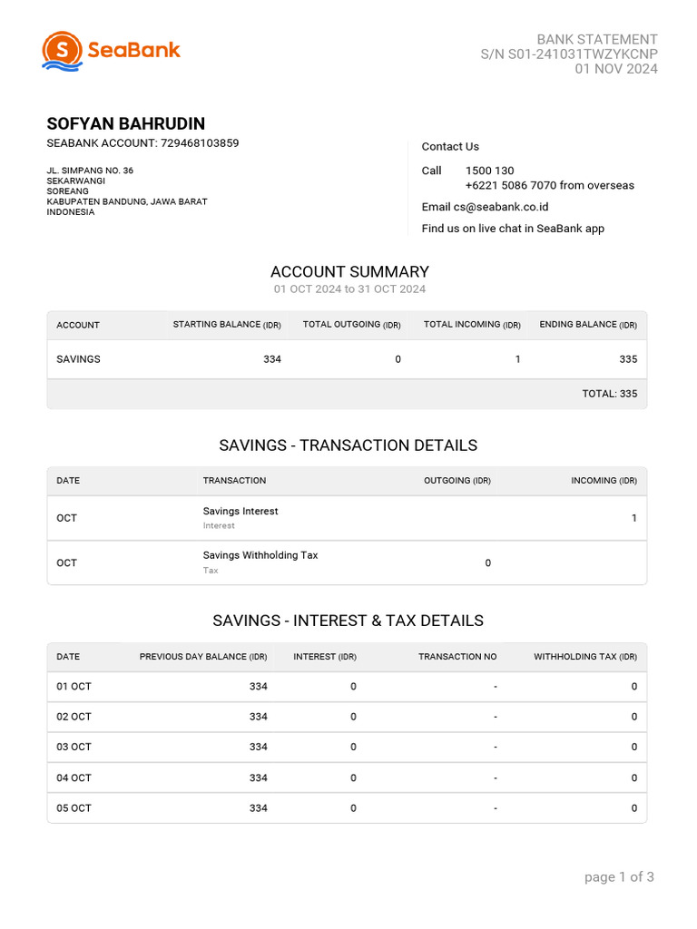Click the STARTING BALANCE (IDR) header
The width and height of the screenshot is (697, 929).
(226, 325)
